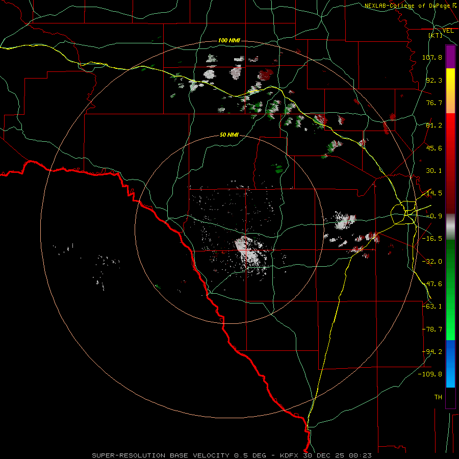
Task: Click the KDFX station identifier
Action: [x=289, y=455]
